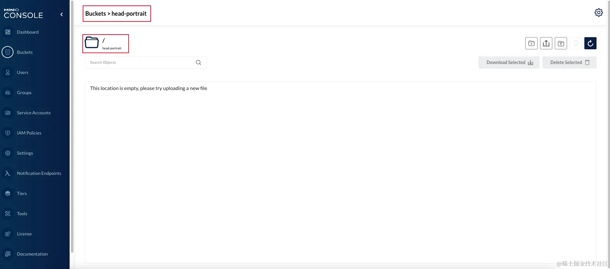Collapse the sidebar with the chevron arrow
The width and height of the screenshot is (610, 269).
click(62, 14)
